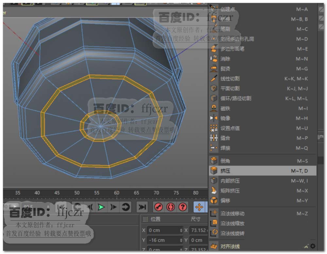
Task: Choose 内部挤压 Extrude Inner entry
Action: point(263,181)
